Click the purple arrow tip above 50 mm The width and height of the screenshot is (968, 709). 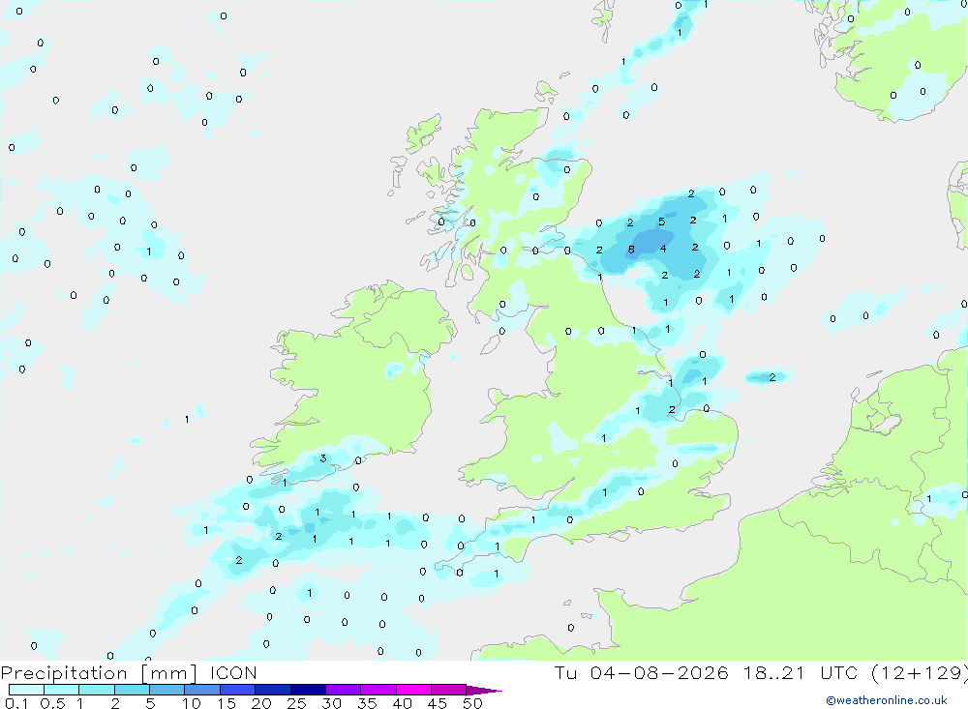click(483, 691)
